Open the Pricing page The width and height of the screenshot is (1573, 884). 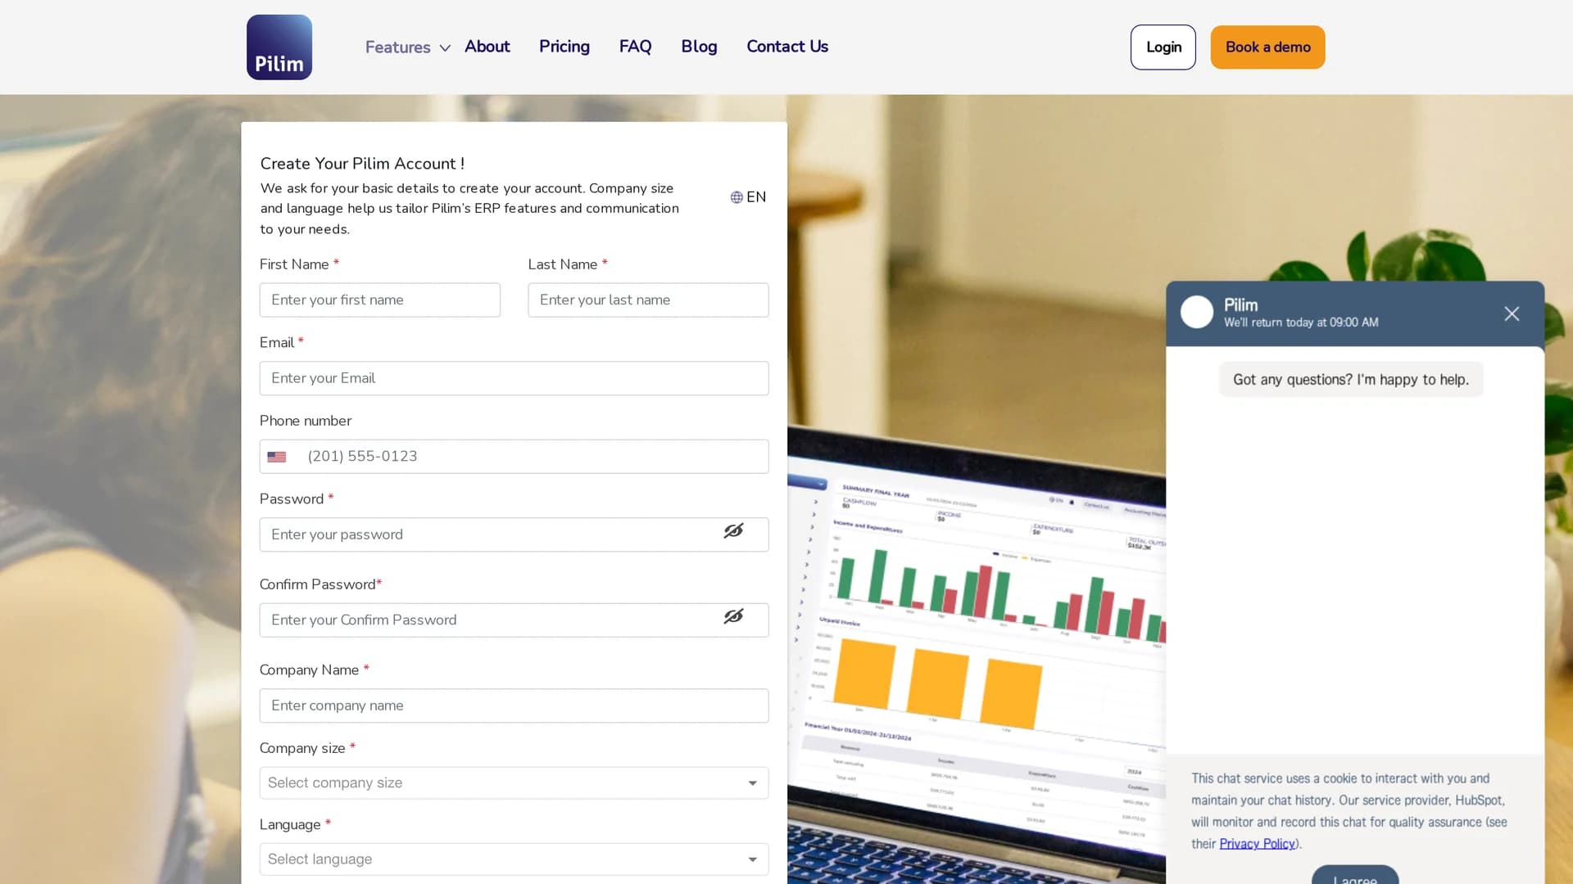[564, 47]
